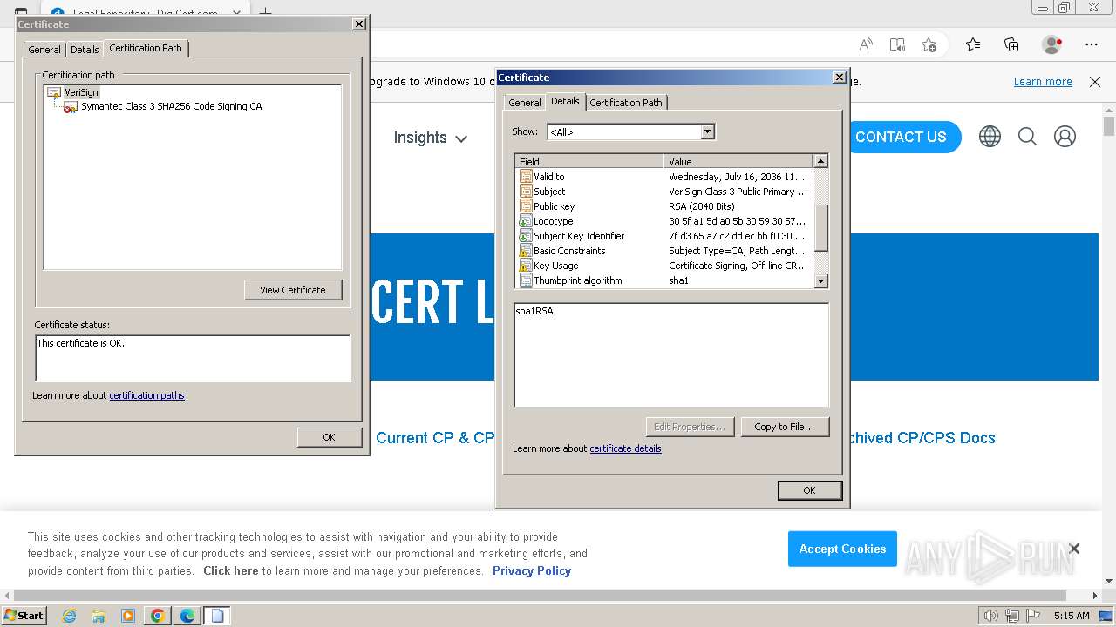Click the field value text box showing sha1RSA

671,355
